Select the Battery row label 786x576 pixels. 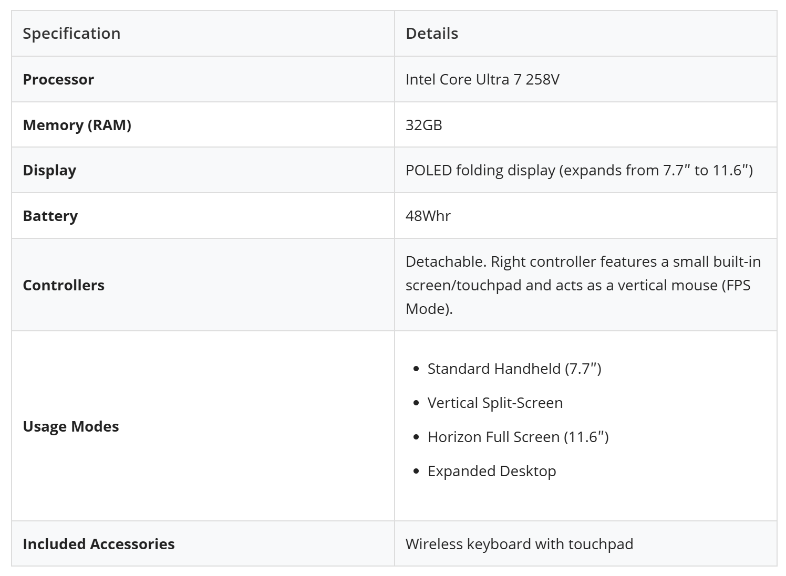tap(50, 216)
